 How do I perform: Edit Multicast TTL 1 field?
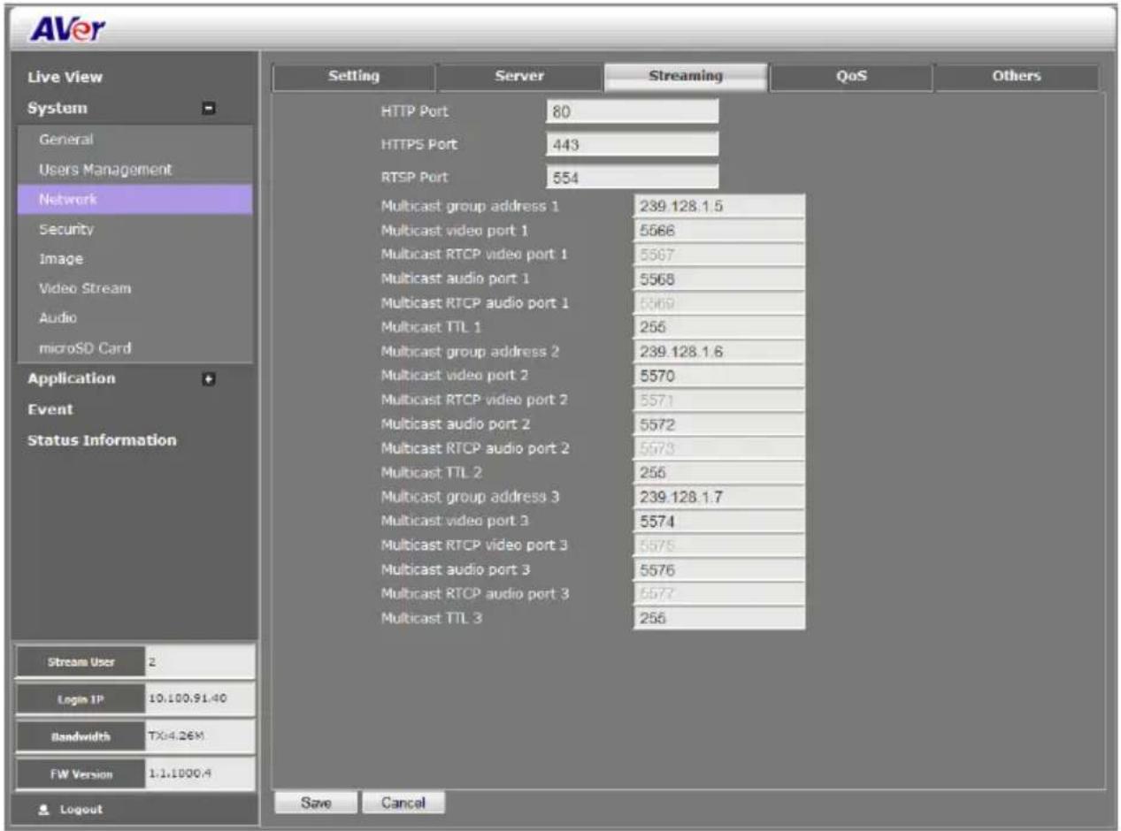coord(719,327)
